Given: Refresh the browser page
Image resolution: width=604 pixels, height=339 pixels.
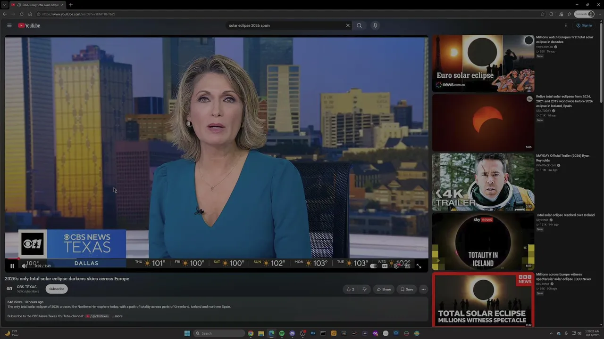Looking at the screenshot, I should click(x=22, y=14).
